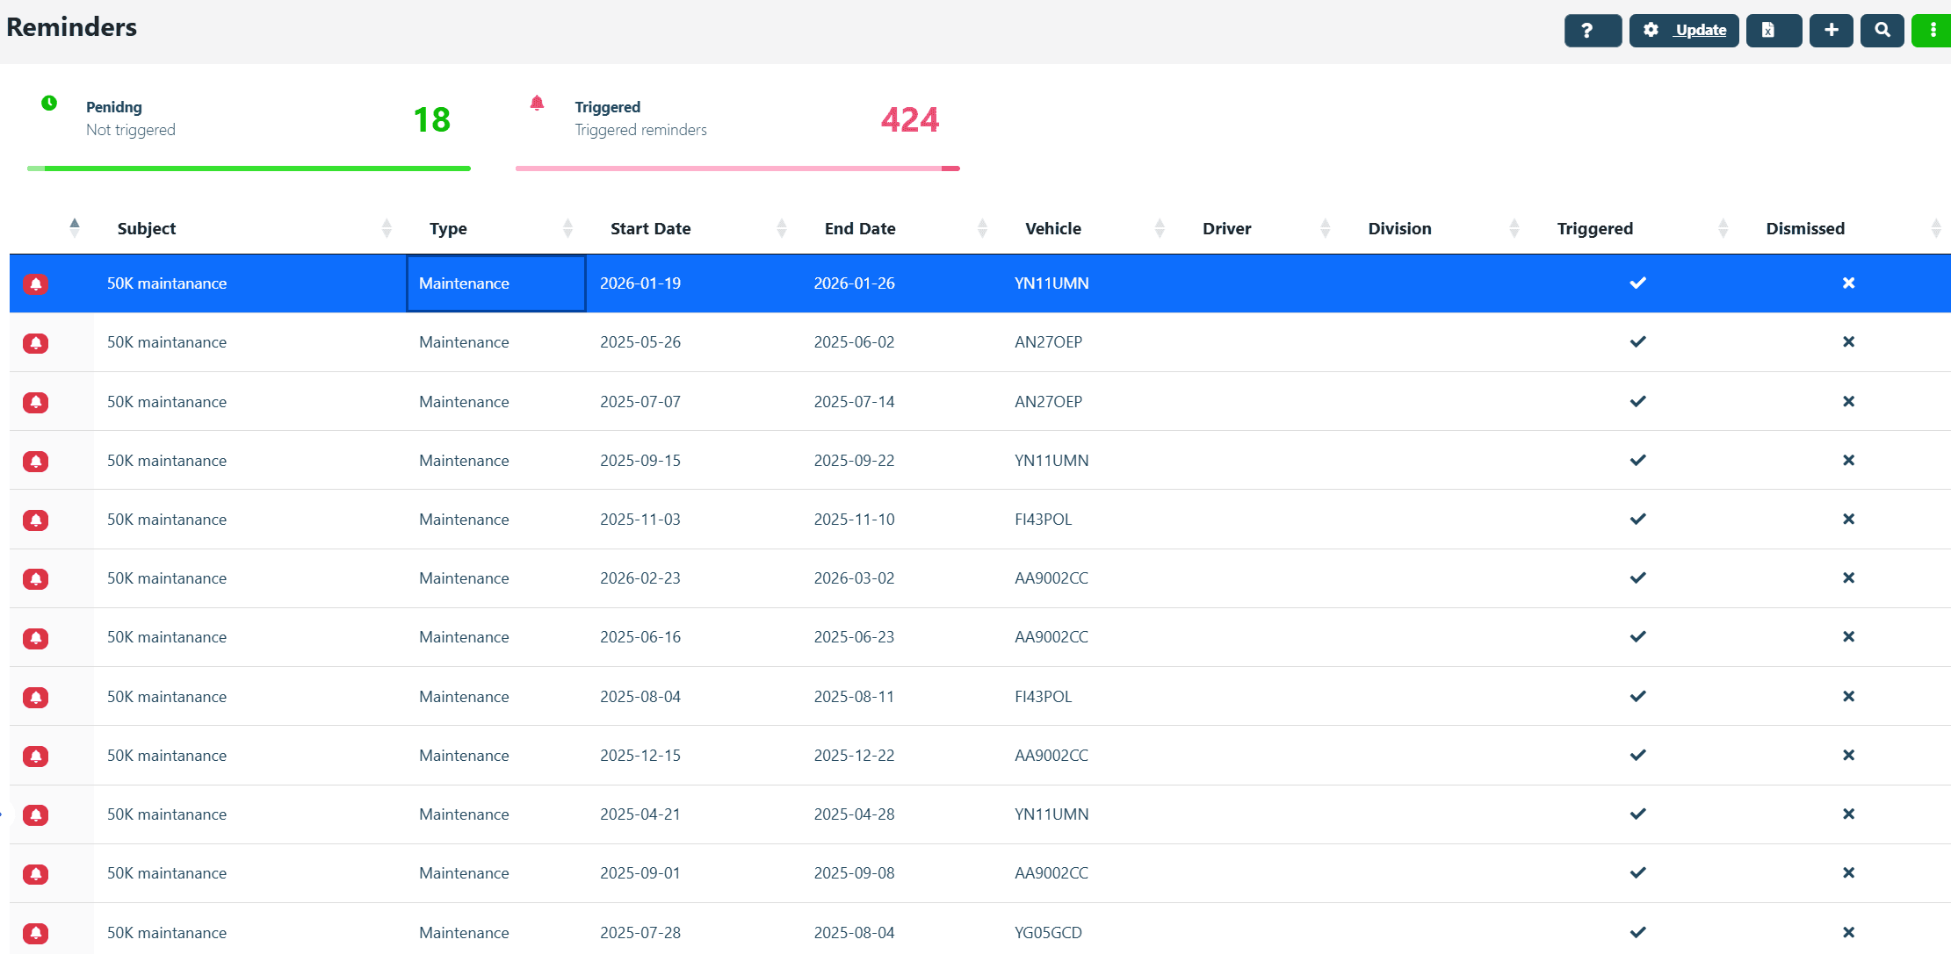Click the pink bell icon beside Triggered

point(537,102)
